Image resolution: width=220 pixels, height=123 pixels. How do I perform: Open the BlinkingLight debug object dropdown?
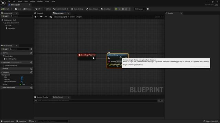pos(140,9)
